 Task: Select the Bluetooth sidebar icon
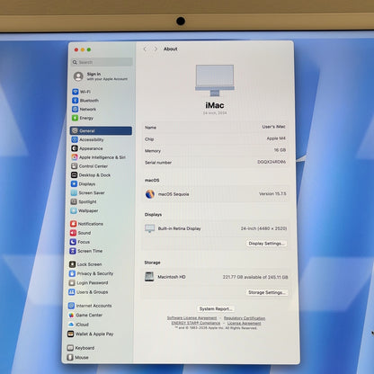76,101
